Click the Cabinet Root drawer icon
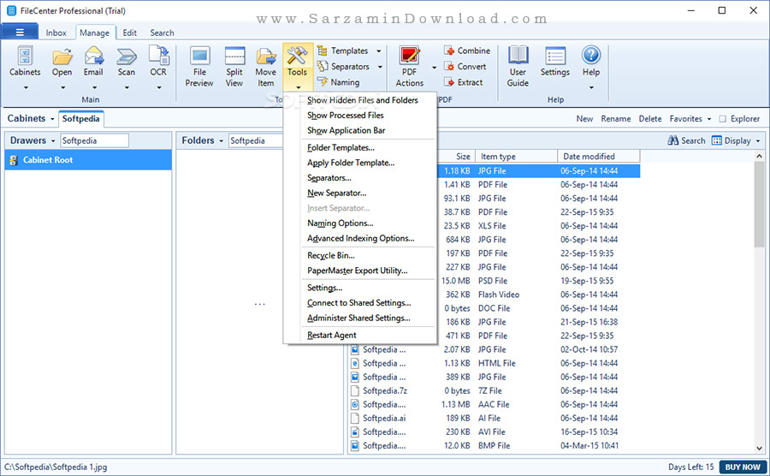Screen dimensions: 770x476 15,160
